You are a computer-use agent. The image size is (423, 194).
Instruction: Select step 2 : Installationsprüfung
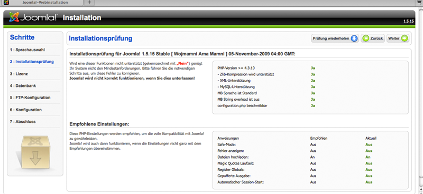(32, 62)
